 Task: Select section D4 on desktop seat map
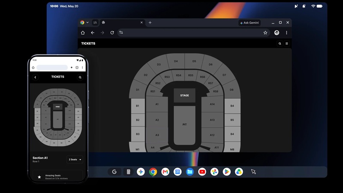click(x=176, y=61)
